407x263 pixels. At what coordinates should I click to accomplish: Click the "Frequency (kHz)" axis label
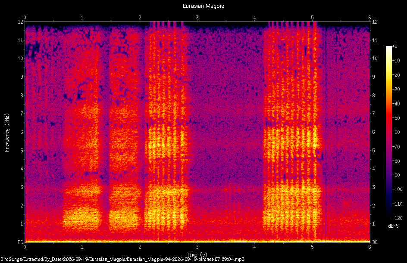pyautogui.click(x=7, y=133)
